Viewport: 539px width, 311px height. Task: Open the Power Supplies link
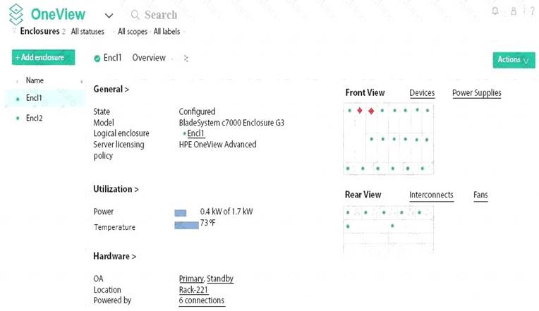tap(477, 93)
